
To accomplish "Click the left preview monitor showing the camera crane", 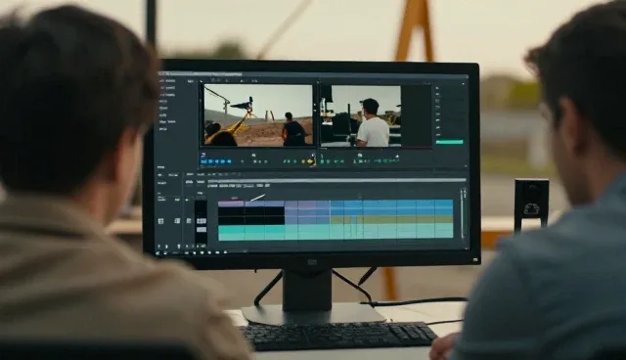I will coord(258,114).
